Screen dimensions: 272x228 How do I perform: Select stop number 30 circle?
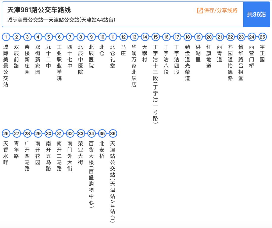click(49, 133)
